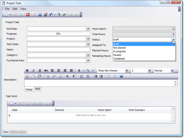Insert a bulleted list
The width and height of the screenshot is (184, 138).
[x=88, y=77]
